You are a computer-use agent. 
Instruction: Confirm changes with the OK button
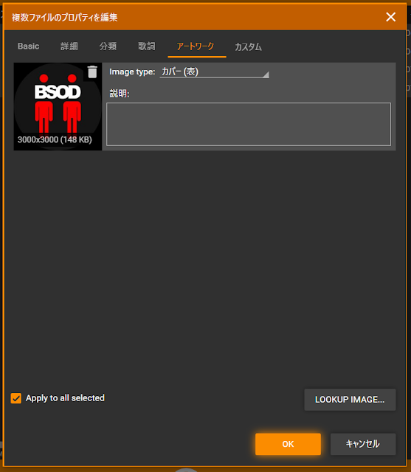pos(288,444)
